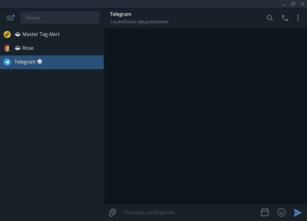Click the bot icon beside Master Tag Alert
The width and height of the screenshot is (307, 221).
pyautogui.click(x=18, y=34)
